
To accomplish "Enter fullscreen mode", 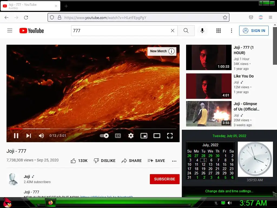I will [170, 136].
